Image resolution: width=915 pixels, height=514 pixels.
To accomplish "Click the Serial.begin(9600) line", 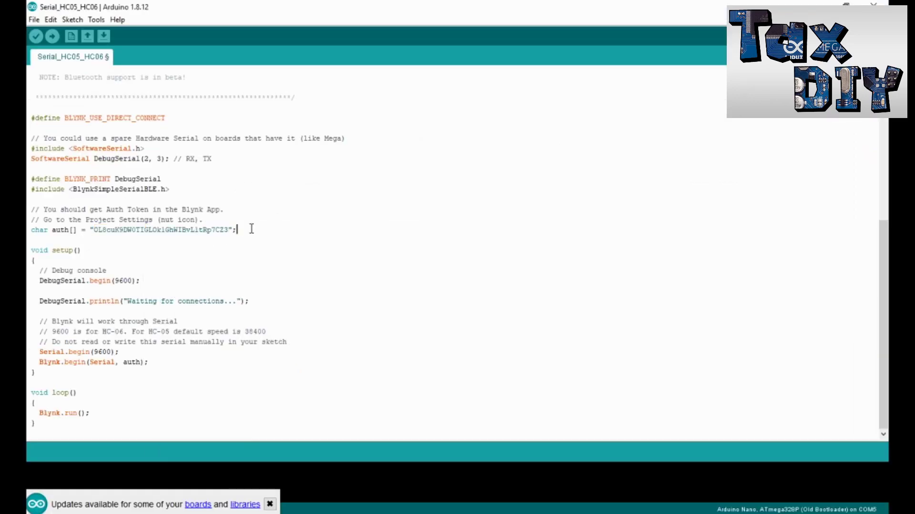I will coord(79,352).
